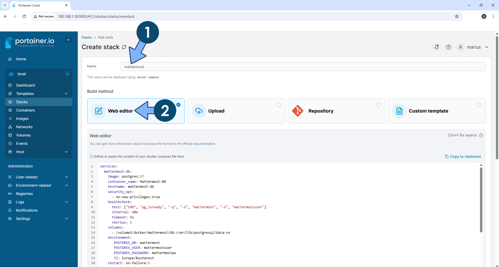The height and width of the screenshot is (267, 499).
Task: Go back in browser history
Action: click(5, 16)
